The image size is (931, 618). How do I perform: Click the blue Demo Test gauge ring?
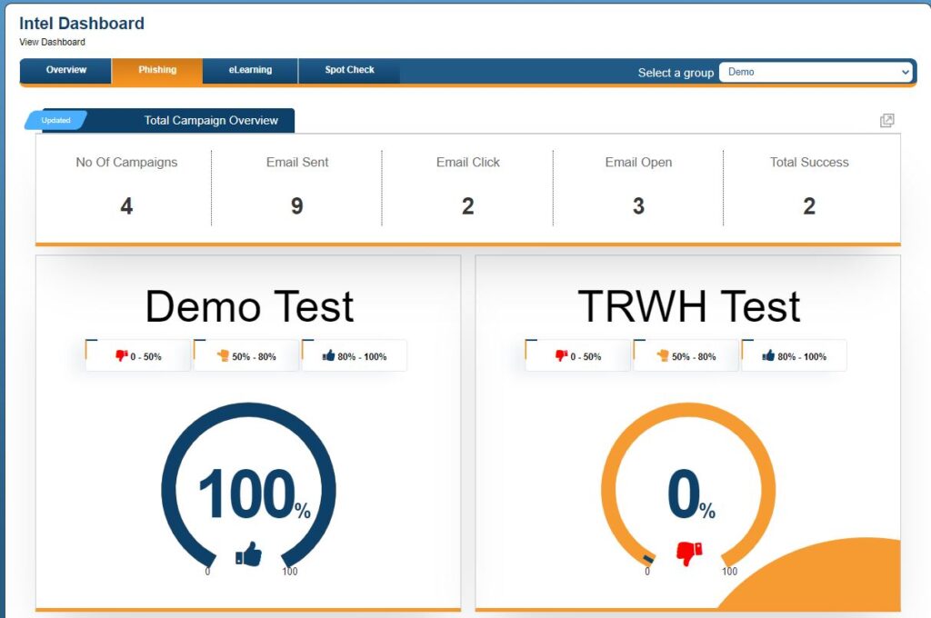tap(249, 410)
